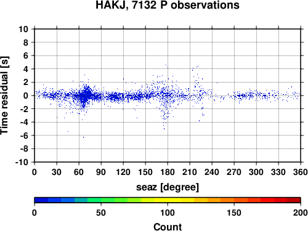Click the highest outlier point near 180 degrees

click(166, 65)
